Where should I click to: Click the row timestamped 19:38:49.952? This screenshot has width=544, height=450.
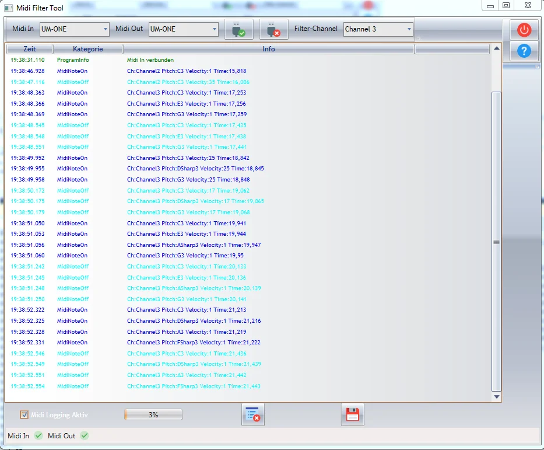pos(248,158)
